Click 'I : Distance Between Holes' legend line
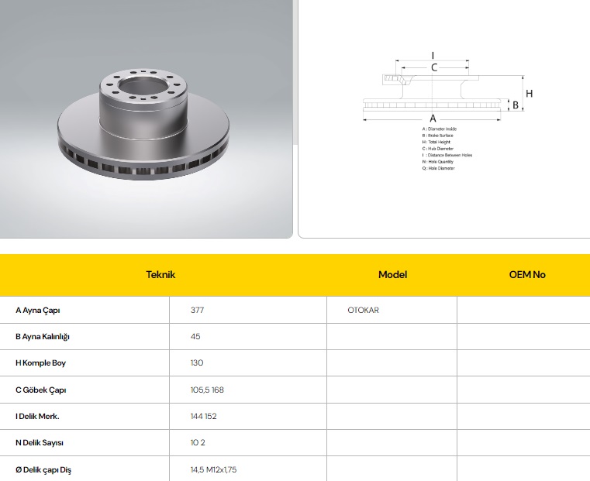Screen dimensions: 590x481 pyautogui.click(x=447, y=155)
